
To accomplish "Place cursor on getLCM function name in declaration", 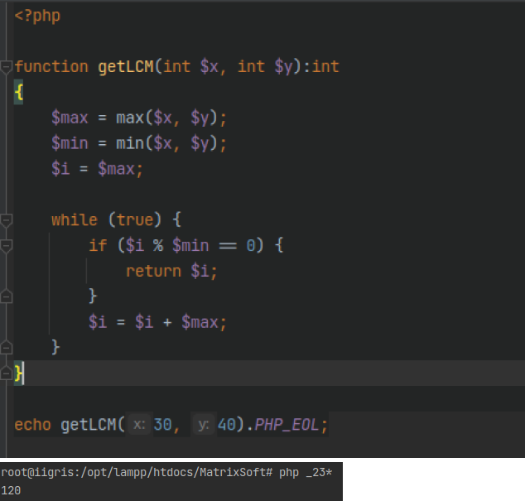I will coord(126,66).
